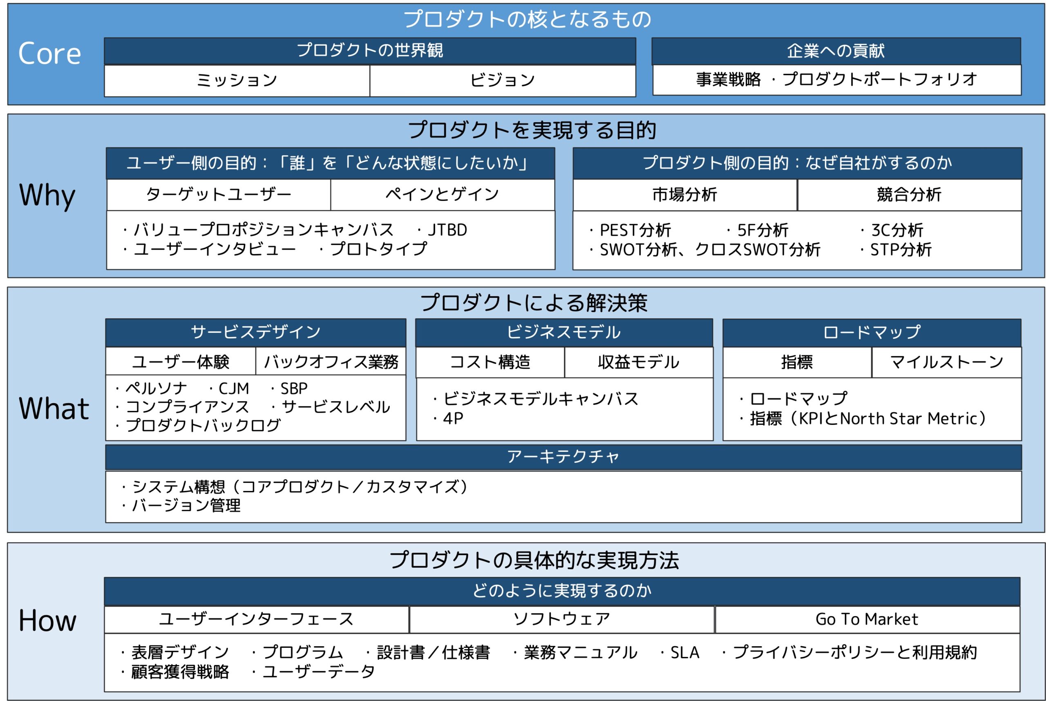Click the "バックオフィス業務" cell
1046x701 pixels.
331,362
